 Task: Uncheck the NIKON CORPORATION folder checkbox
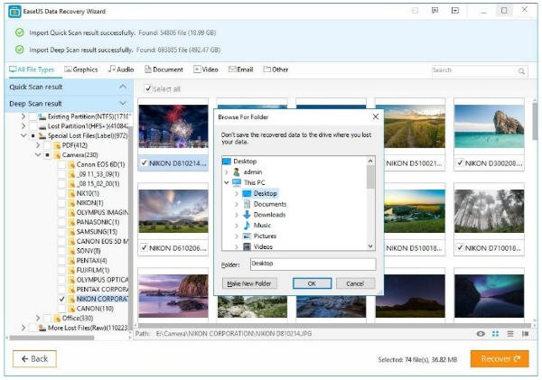(x=61, y=299)
